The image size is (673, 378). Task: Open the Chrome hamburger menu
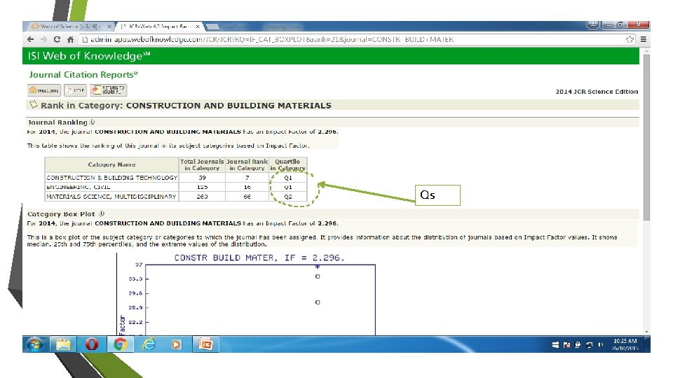(x=644, y=39)
